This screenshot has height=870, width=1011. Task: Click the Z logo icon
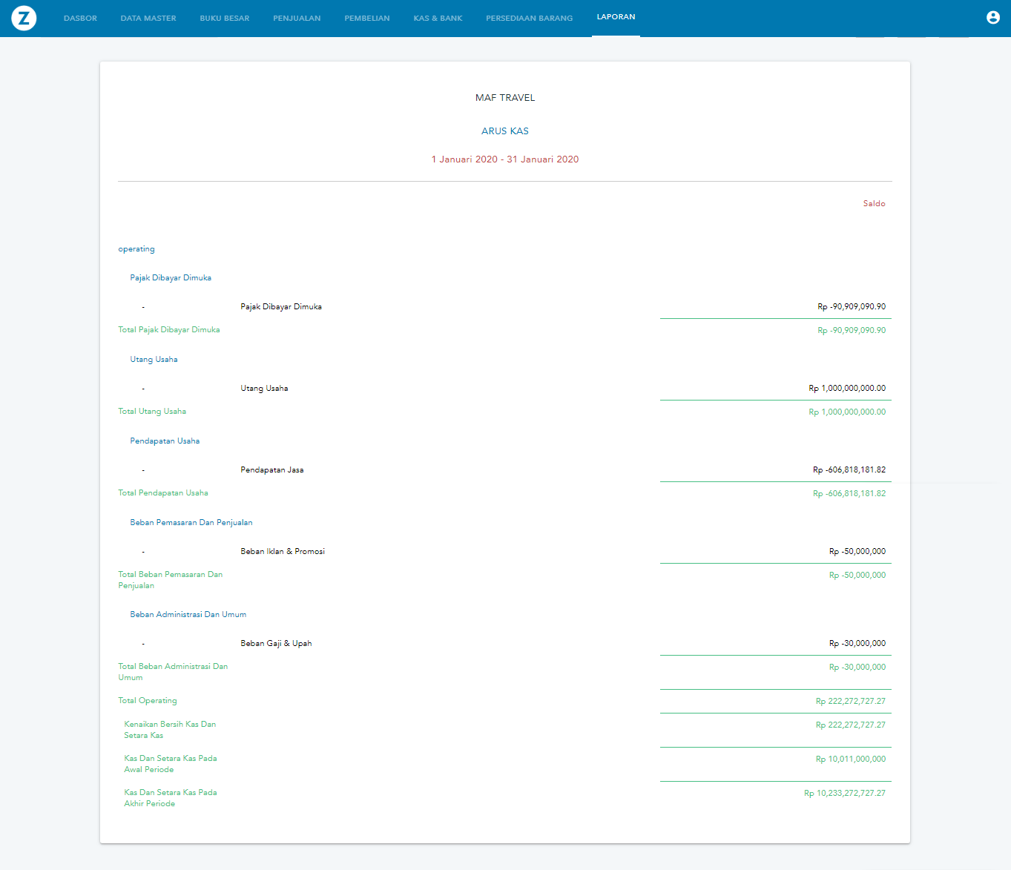tap(24, 18)
